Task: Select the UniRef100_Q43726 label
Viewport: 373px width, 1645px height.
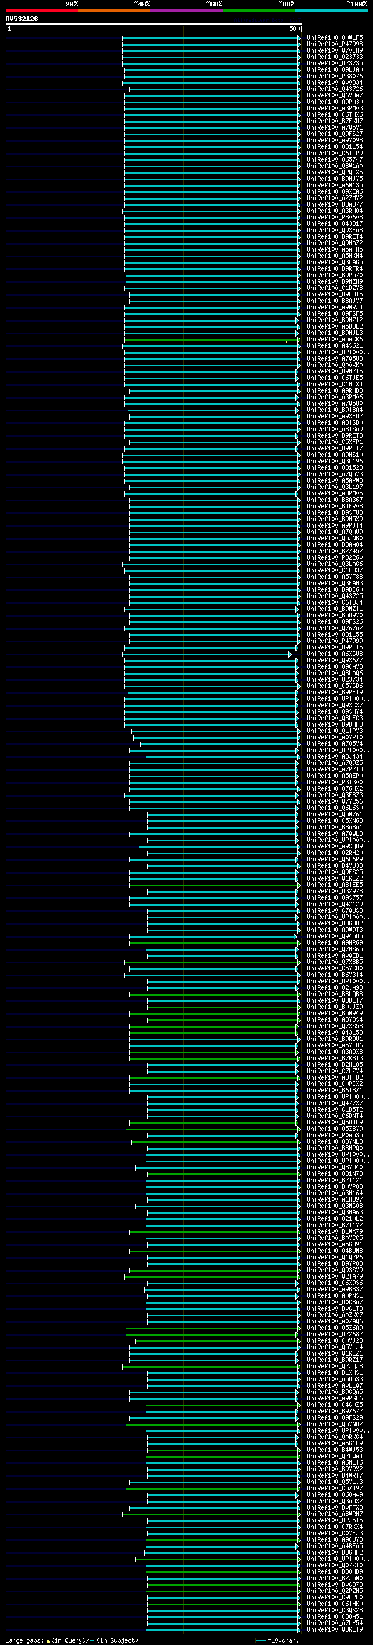Action: (x=335, y=89)
